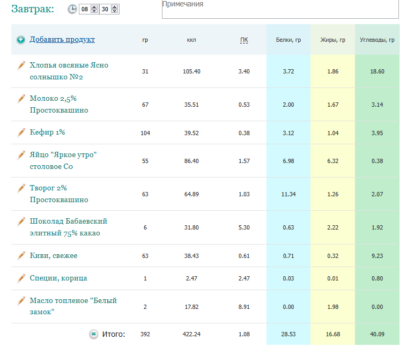Edit Шоколад Бабаевский row via pencil icon
Viewport: 400px width, 347px height.
pyautogui.click(x=21, y=222)
